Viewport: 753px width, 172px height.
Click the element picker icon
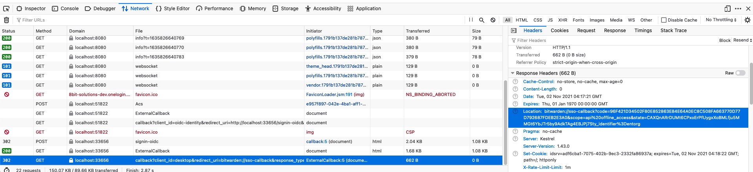point(6,8)
